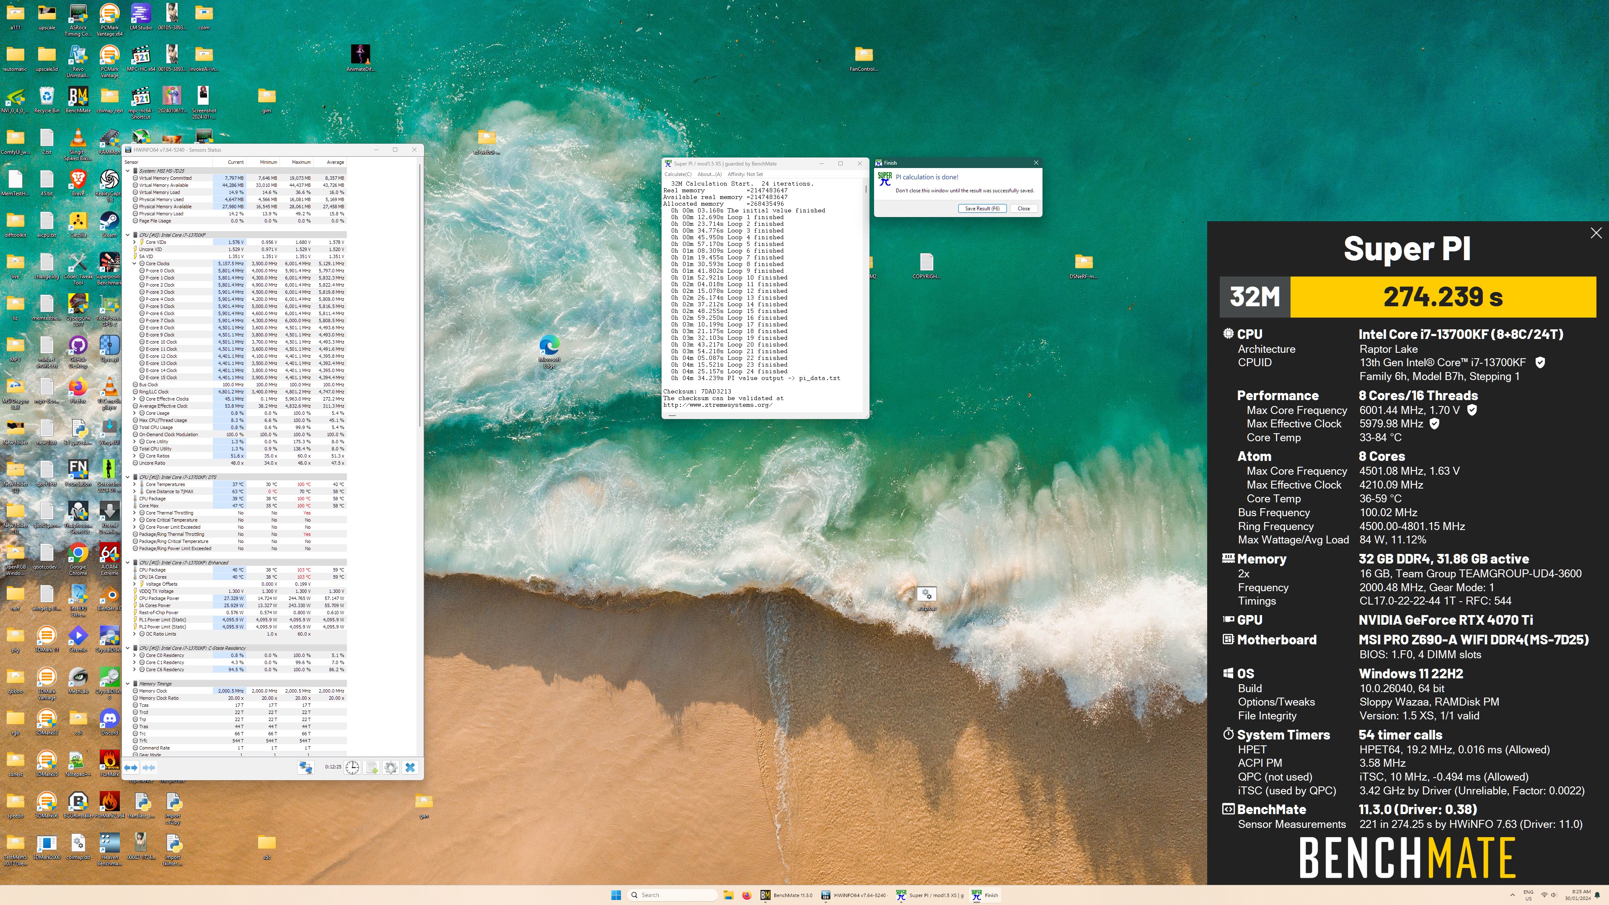Select the Brave browser desktop icon
The width and height of the screenshot is (1609, 905).
point(78,182)
